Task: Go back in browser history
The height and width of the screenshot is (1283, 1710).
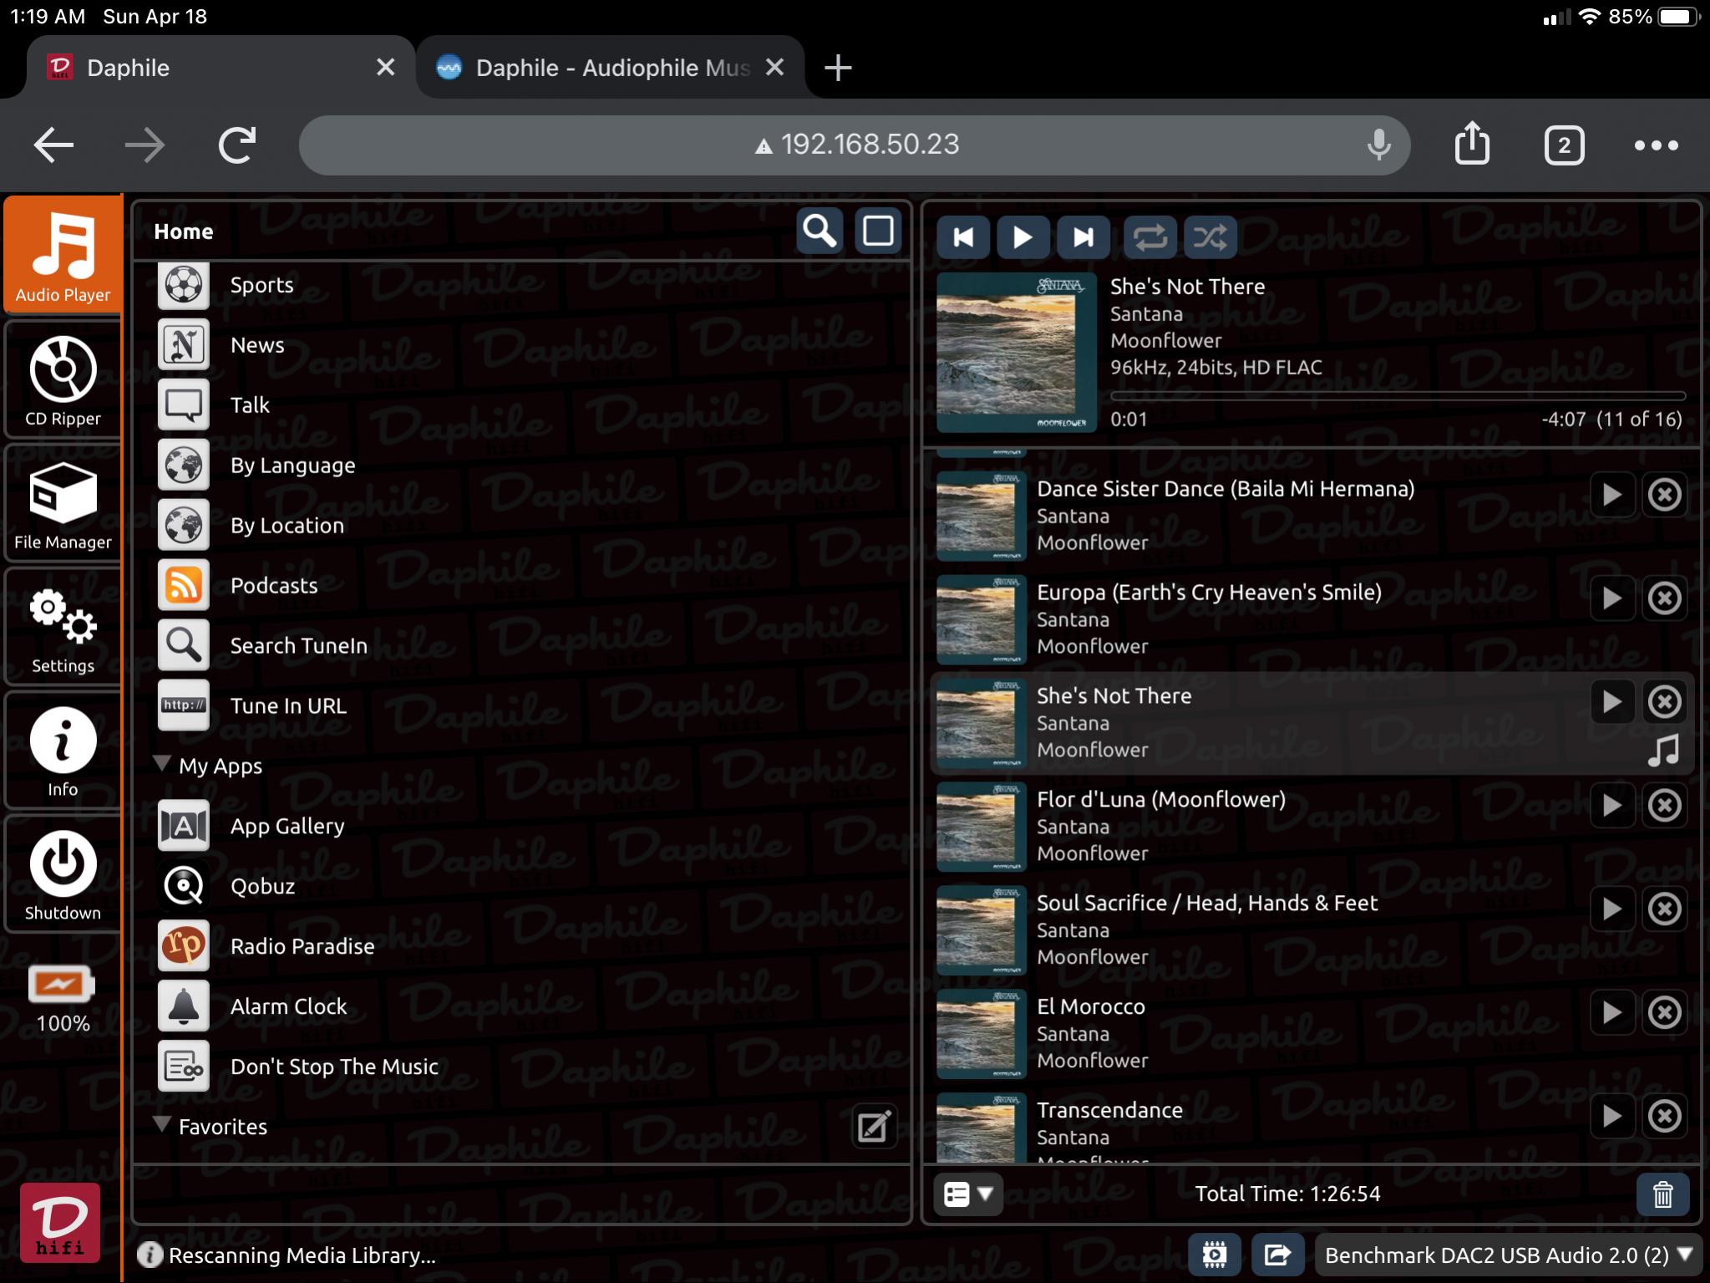Action: click(53, 145)
